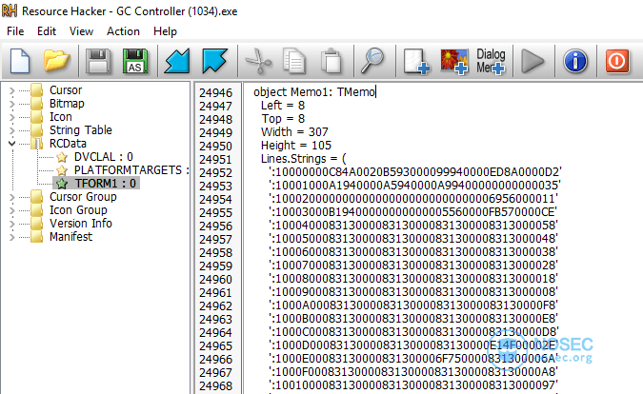Click the hex line starting ':1000A000'

[x=412, y=305]
